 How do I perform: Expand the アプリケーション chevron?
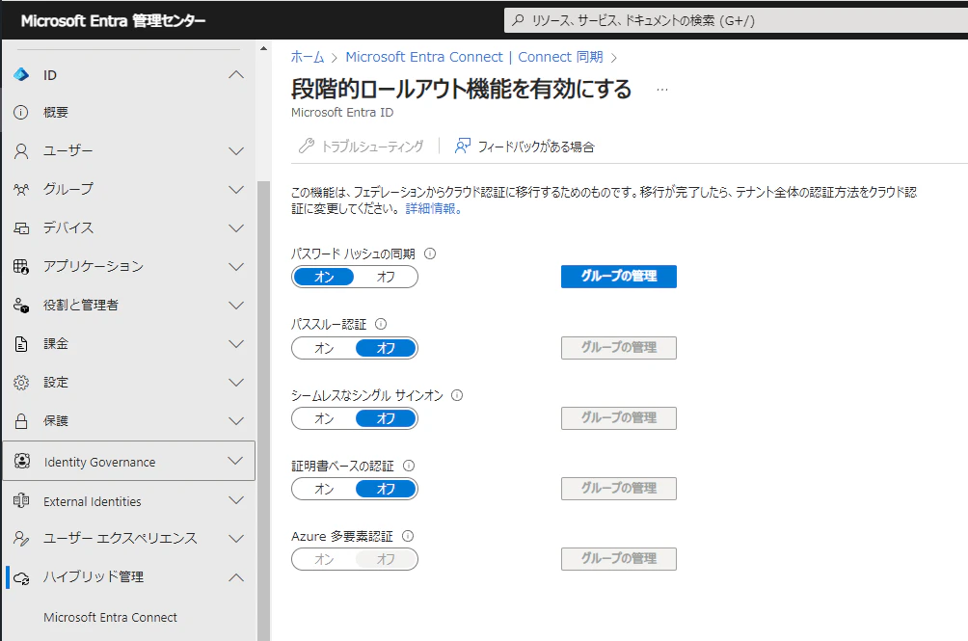pos(236,266)
